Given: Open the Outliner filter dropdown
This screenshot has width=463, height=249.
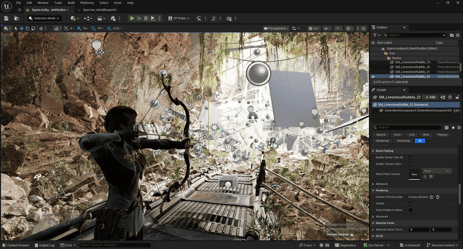Looking at the screenshot, I should (x=376, y=35).
